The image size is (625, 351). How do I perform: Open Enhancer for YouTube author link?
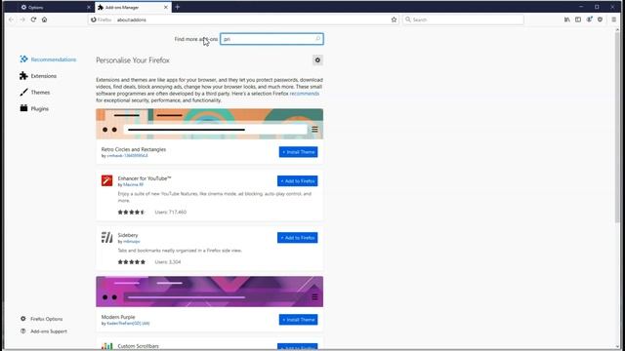pyautogui.click(x=133, y=184)
